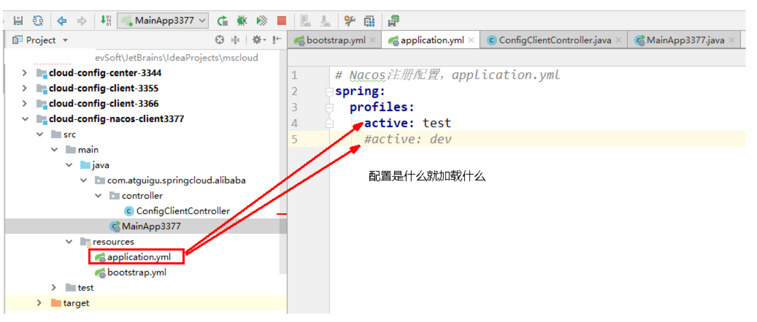Close the ConfigClientController.java tab

pyautogui.click(x=618, y=40)
